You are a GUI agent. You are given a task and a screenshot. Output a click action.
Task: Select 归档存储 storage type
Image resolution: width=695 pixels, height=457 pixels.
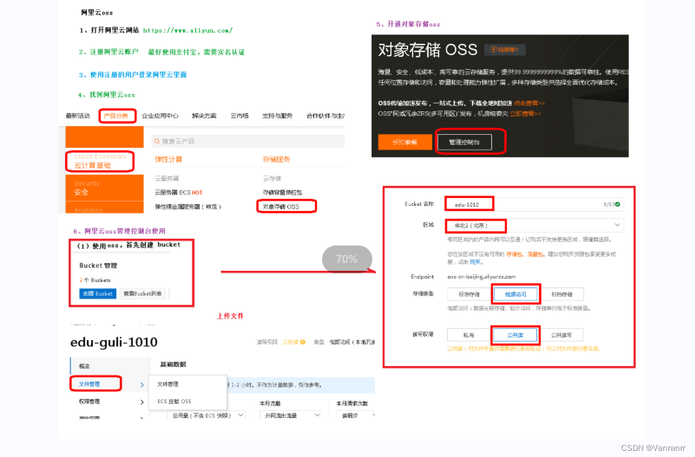[x=562, y=294]
